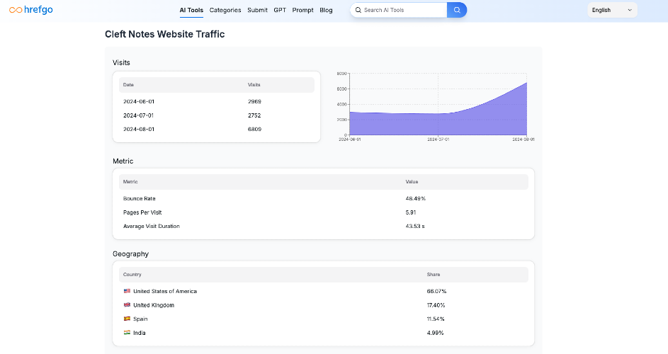Click the Bounce Rate metric row
The image size is (668, 354).
pos(323,198)
